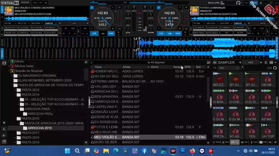Toggle SYNC on the left deck
This screenshot has height=156, width=279.
point(111,34)
